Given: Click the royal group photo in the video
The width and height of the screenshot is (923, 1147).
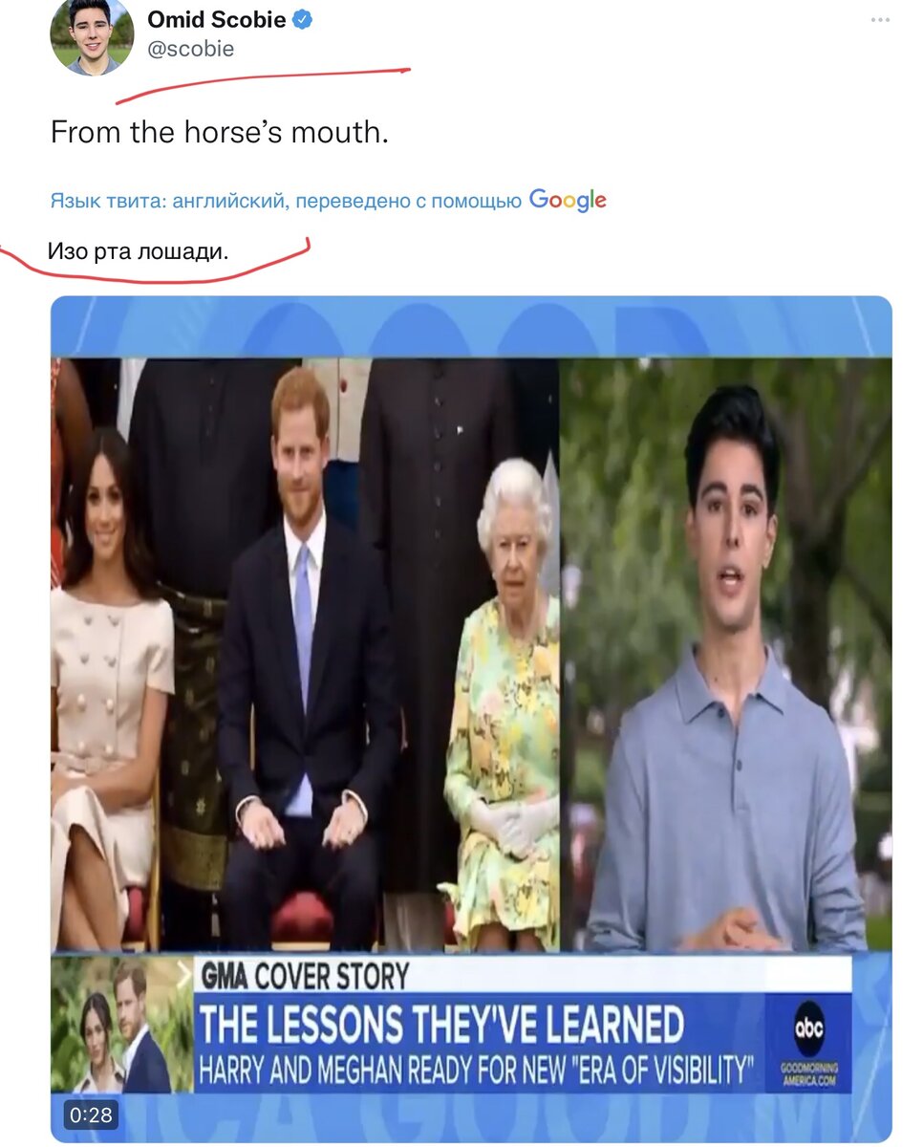Looking at the screenshot, I should (x=305, y=656).
